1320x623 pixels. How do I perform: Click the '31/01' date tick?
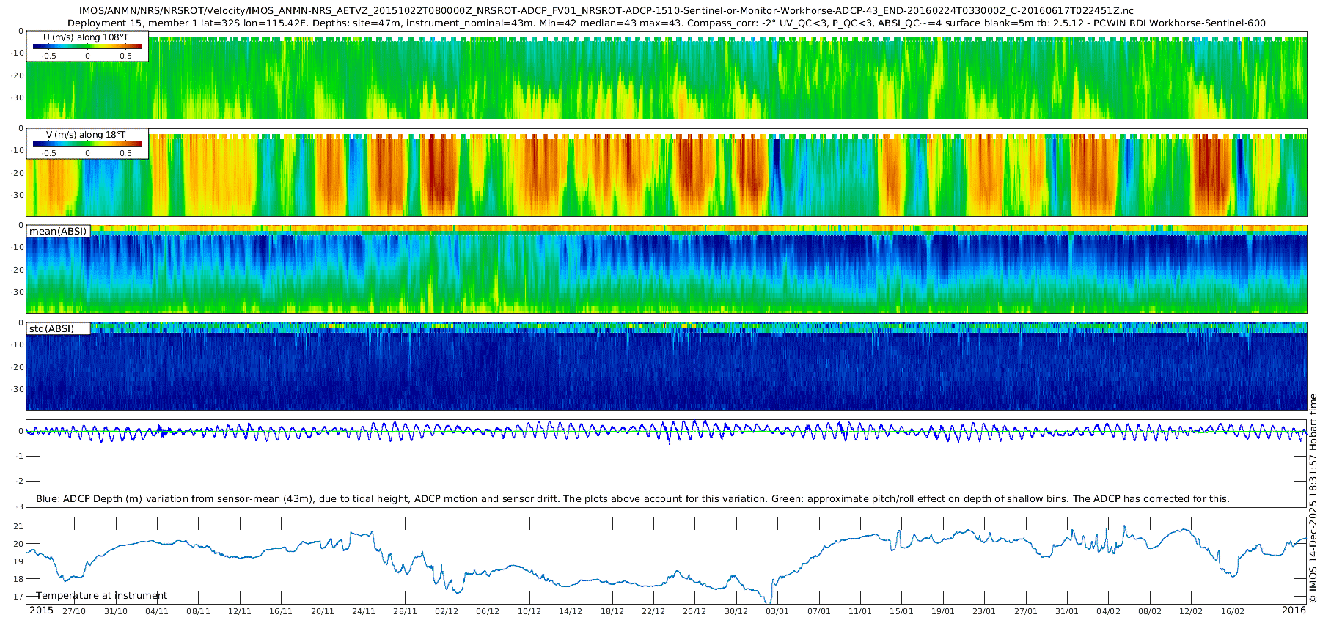1067,612
